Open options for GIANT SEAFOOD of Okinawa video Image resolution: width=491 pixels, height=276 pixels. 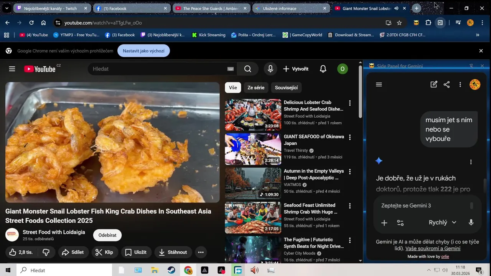[349, 137]
